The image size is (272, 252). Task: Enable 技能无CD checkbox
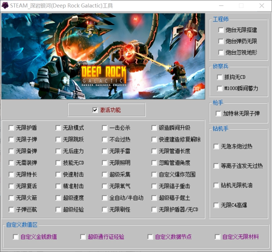pos(58,163)
